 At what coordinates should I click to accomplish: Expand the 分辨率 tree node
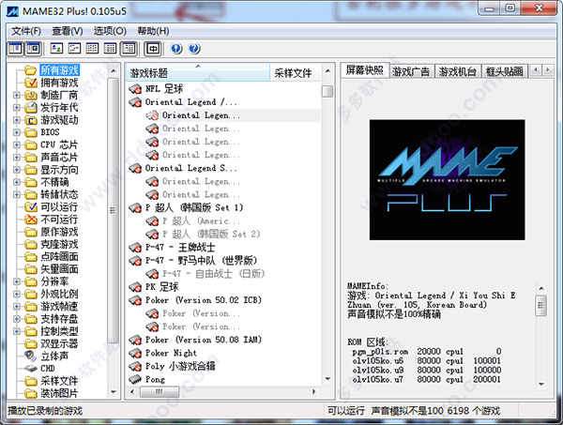click(17, 281)
